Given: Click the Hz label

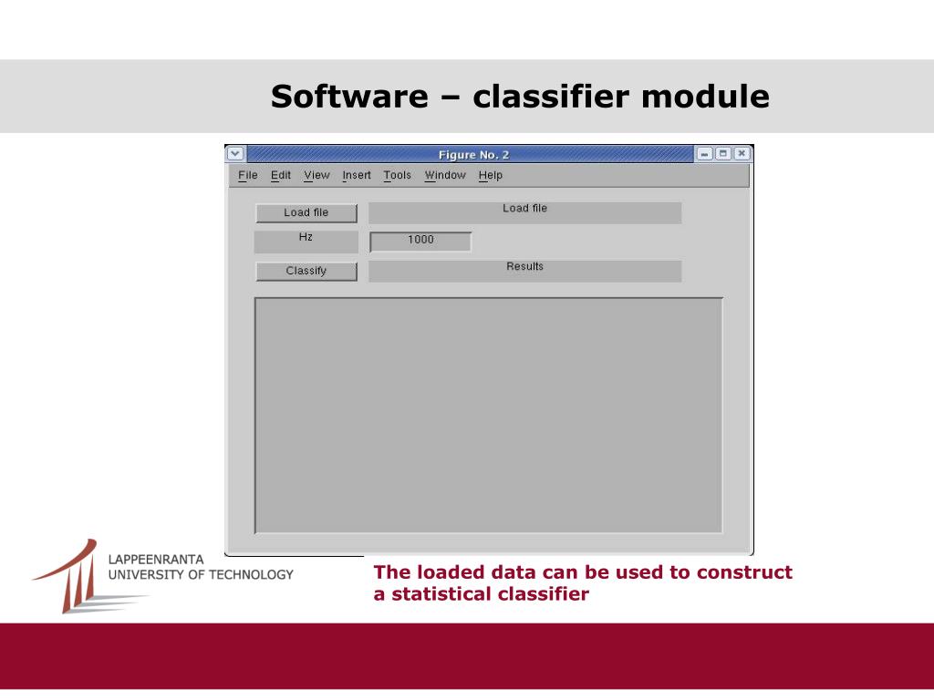Looking at the screenshot, I should coord(306,242).
